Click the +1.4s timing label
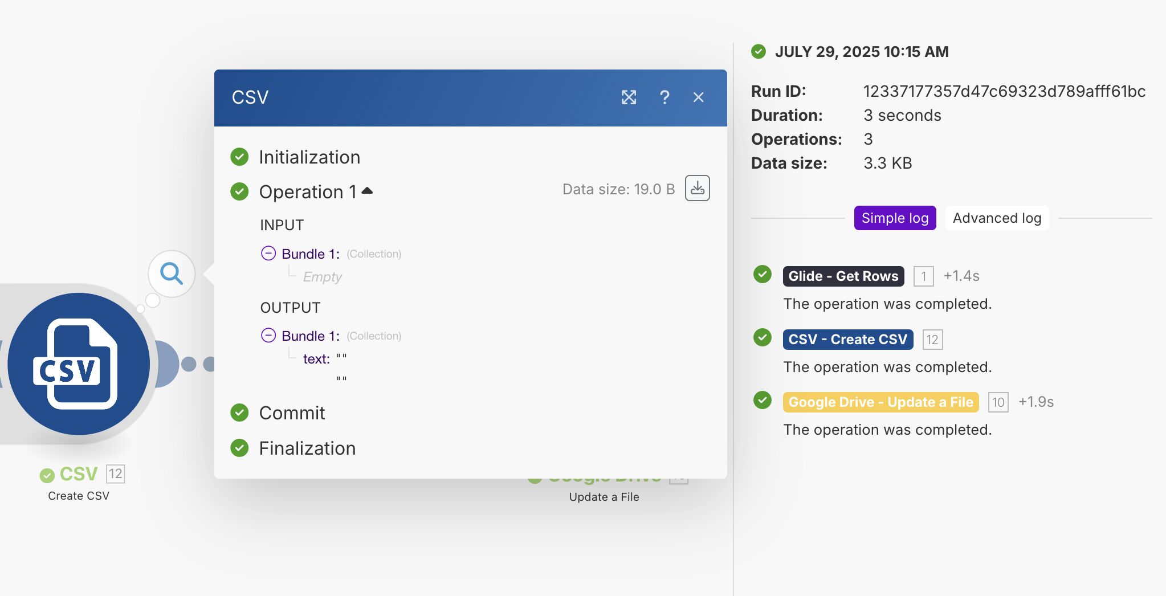The width and height of the screenshot is (1166, 596). [961, 276]
